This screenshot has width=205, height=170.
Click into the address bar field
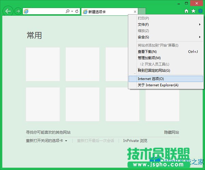(x=51, y=11)
